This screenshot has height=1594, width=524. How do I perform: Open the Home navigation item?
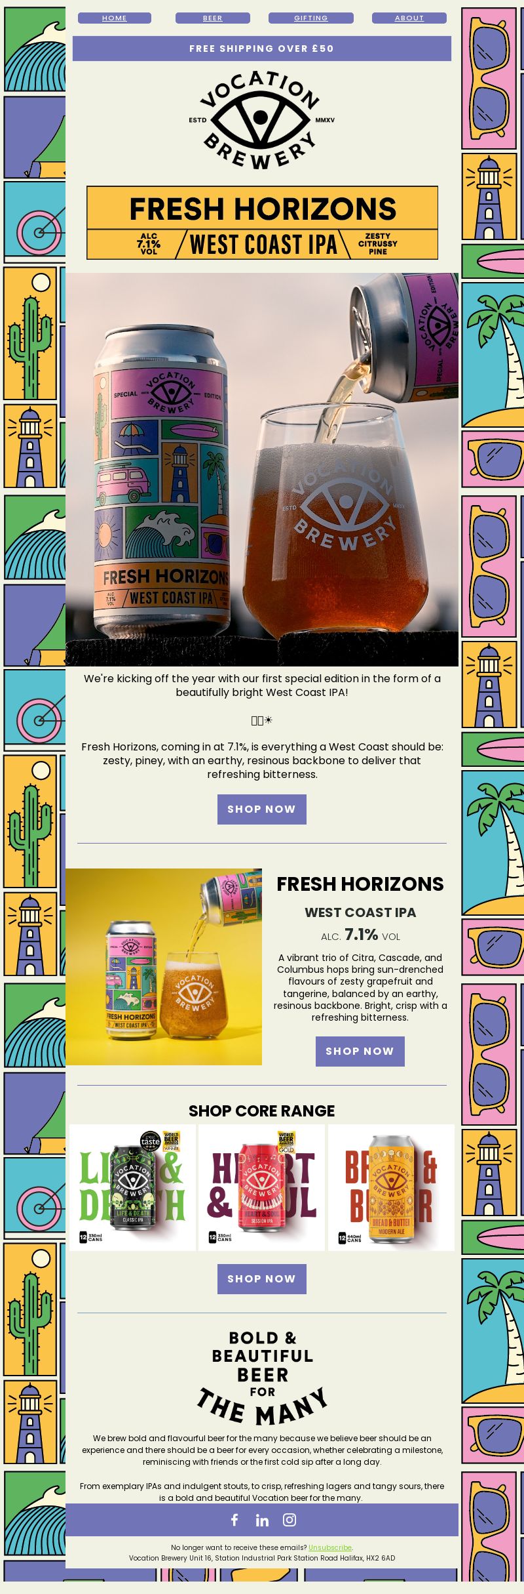point(115,18)
